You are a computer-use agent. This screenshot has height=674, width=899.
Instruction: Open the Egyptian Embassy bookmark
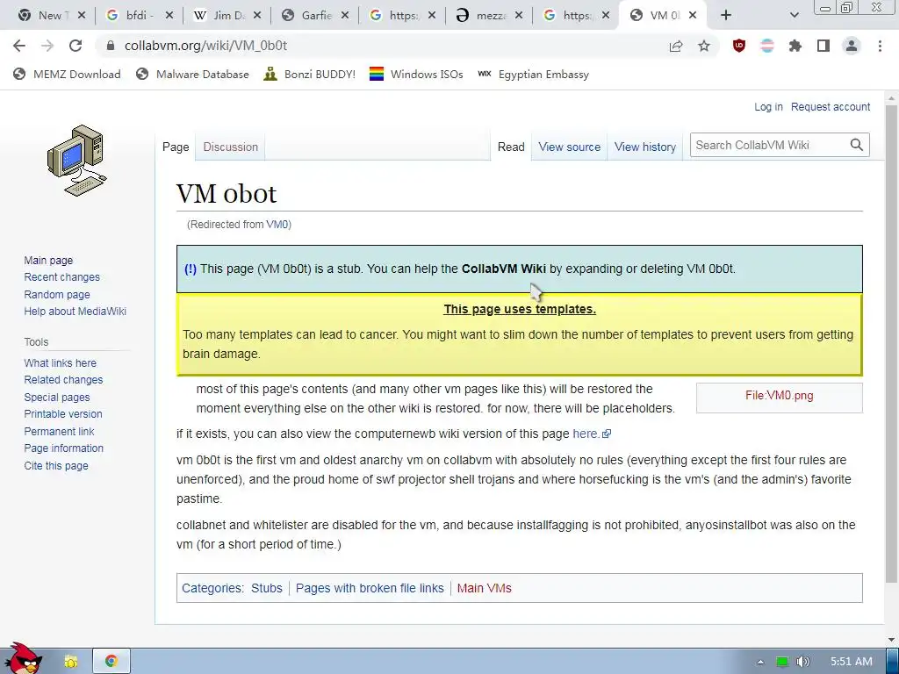[533, 74]
